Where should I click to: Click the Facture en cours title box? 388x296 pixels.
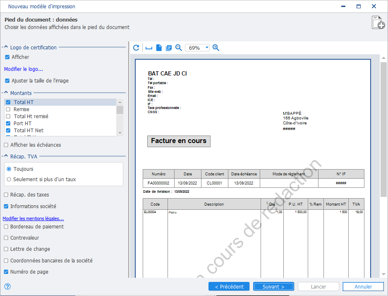tap(179, 141)
